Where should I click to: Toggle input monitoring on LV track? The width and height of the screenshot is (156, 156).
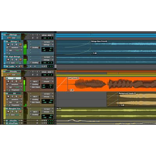tap(12, 82)
